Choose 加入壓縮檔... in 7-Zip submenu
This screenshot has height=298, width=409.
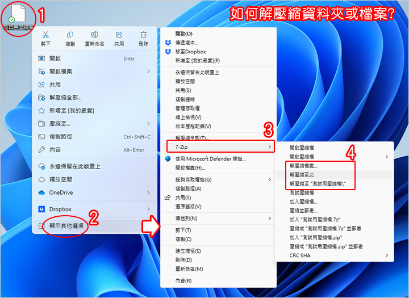point(303,202)
